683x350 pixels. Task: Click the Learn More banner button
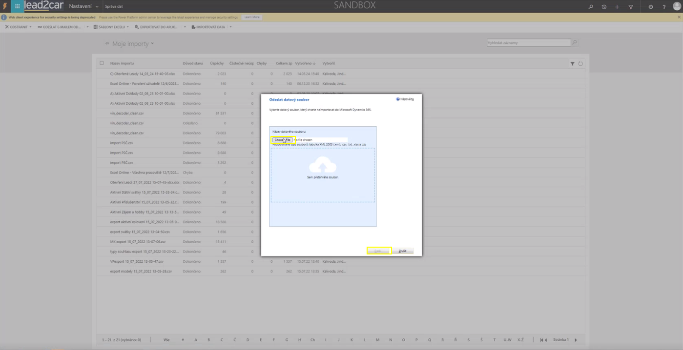click(x=252, y=17)
